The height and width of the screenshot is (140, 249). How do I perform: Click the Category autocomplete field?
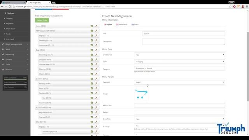pyautogui.click(x=179, y=68)
